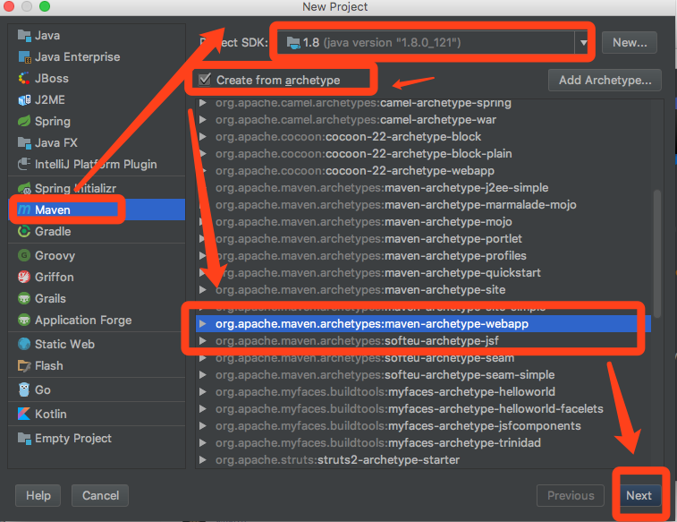Select softeu-archetype-seam row

tap(423, 358)
